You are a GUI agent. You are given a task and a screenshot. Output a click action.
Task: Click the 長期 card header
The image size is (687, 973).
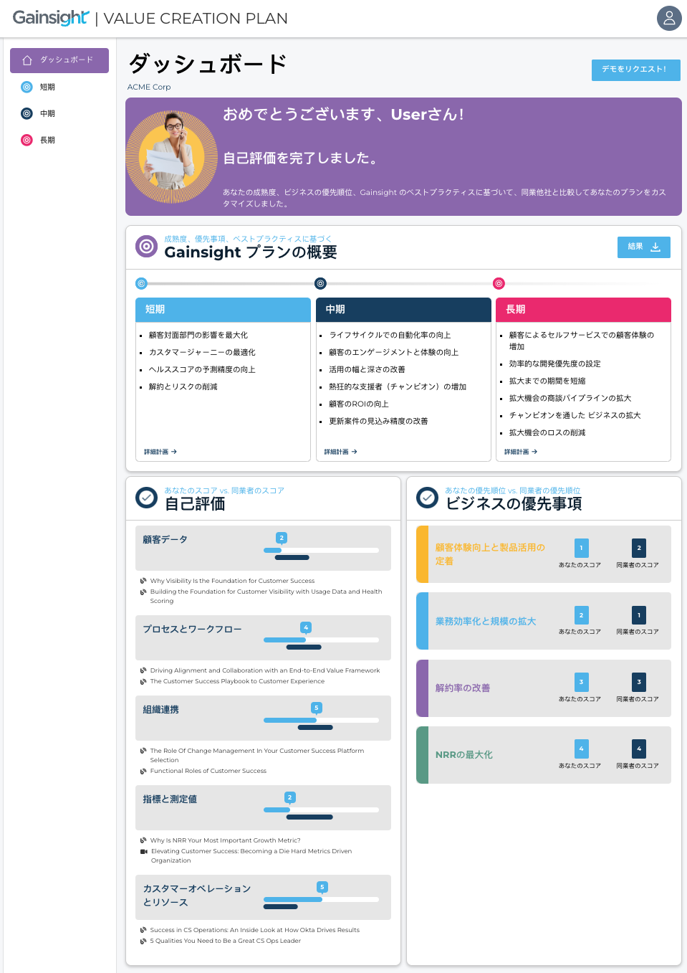(583, 310)
